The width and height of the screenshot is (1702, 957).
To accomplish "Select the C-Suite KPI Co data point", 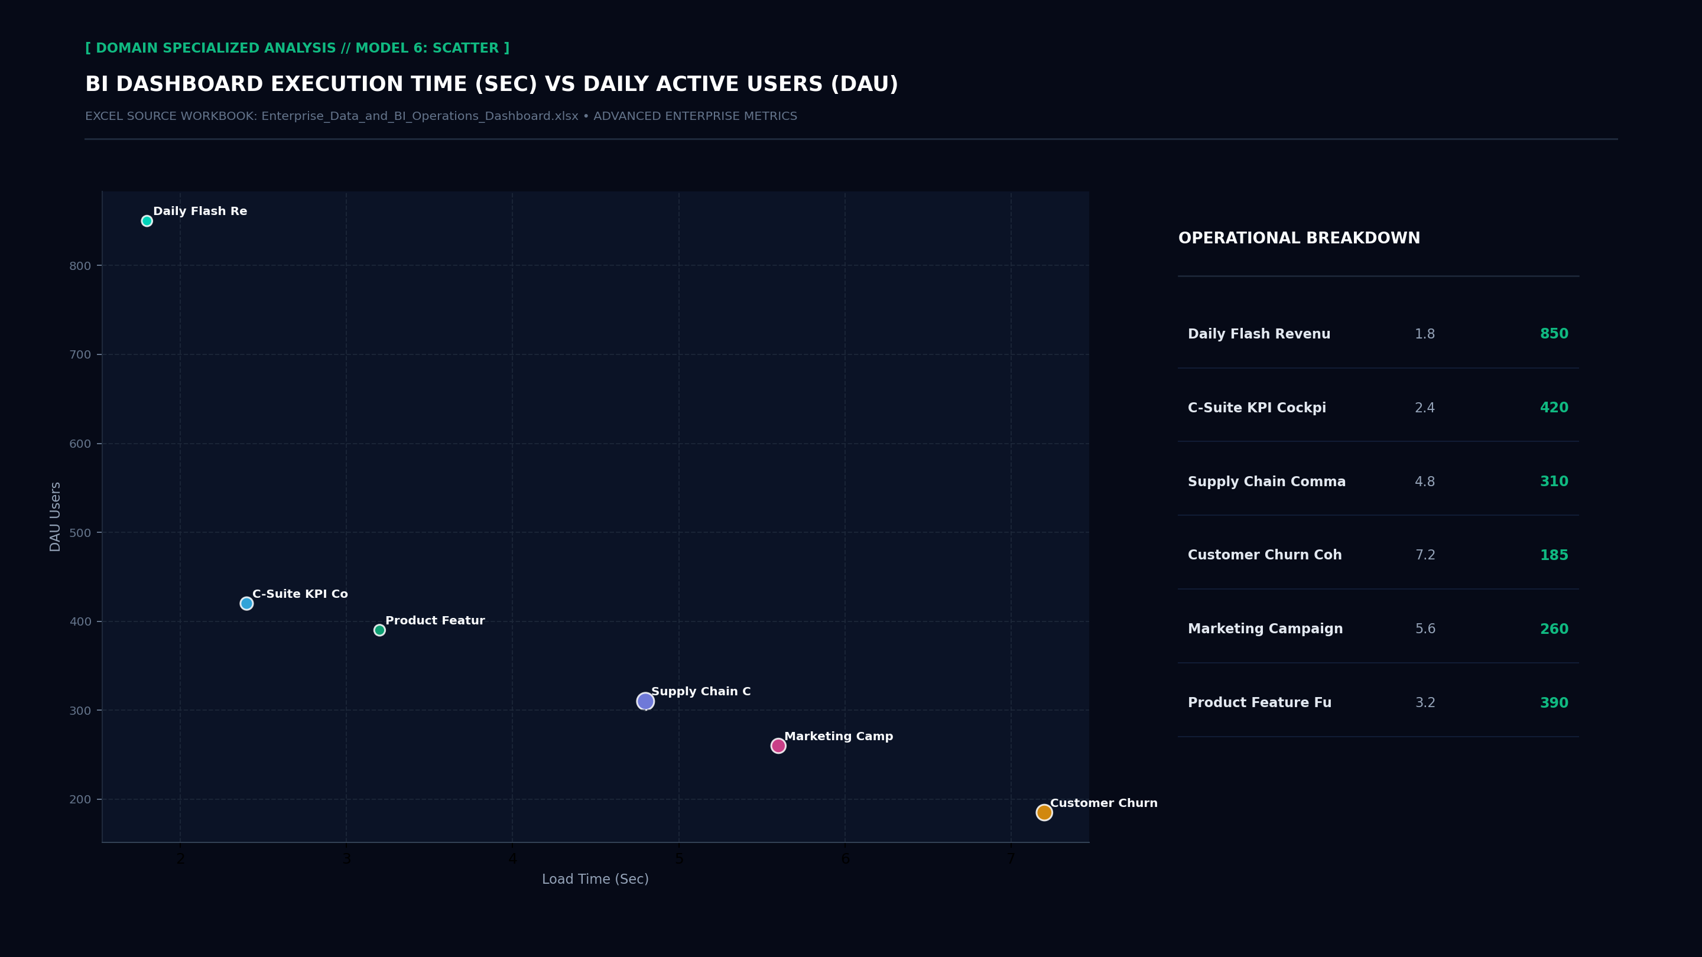I will tap(246, 603).
